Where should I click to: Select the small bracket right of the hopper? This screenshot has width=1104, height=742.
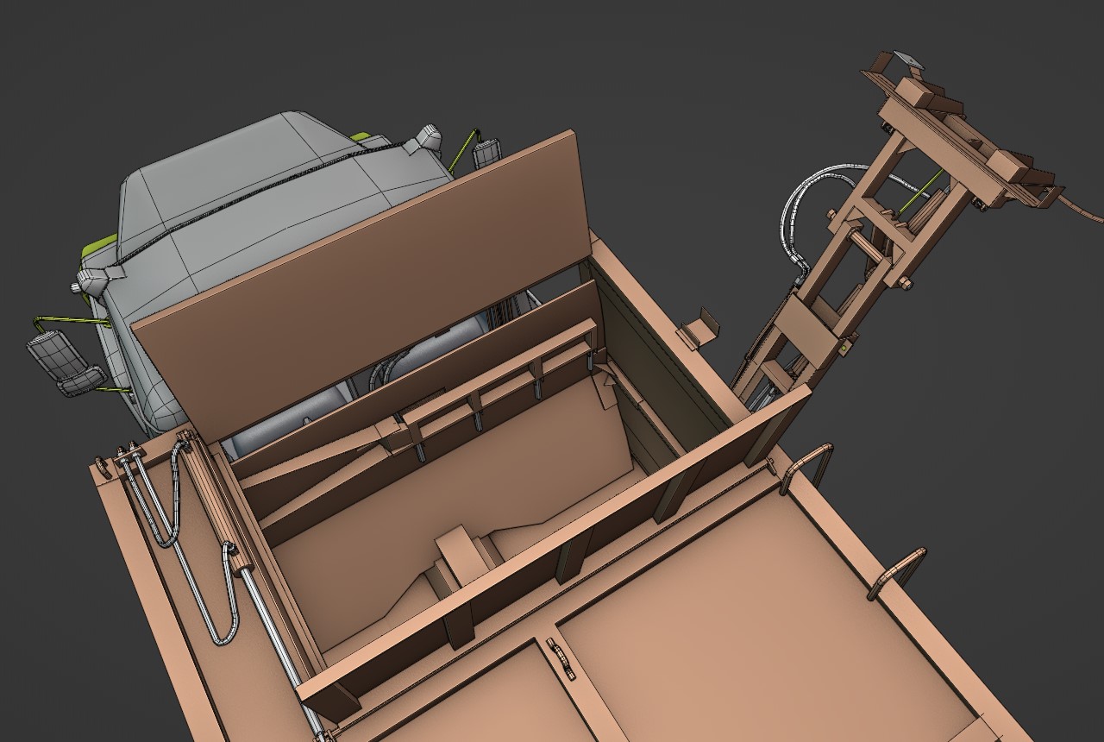coord(700,331)
